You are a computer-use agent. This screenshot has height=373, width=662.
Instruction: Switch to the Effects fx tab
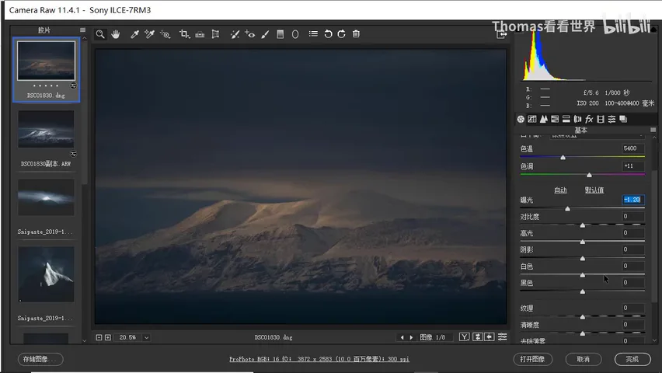pos(589,119)
